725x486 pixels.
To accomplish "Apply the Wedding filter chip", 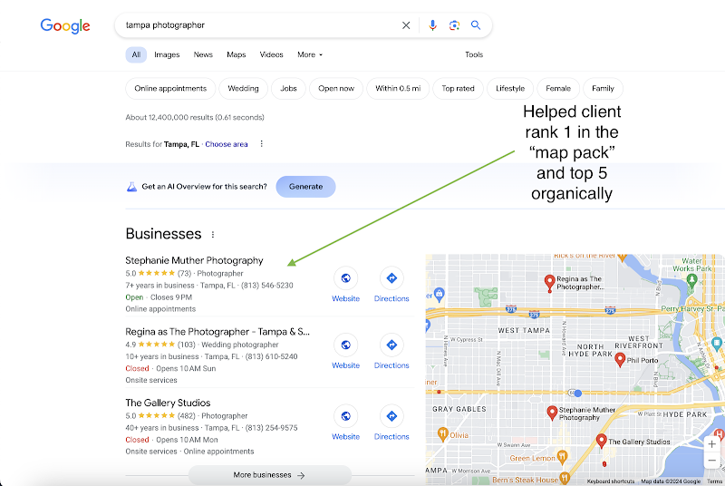I will click(x=243, y=88).
